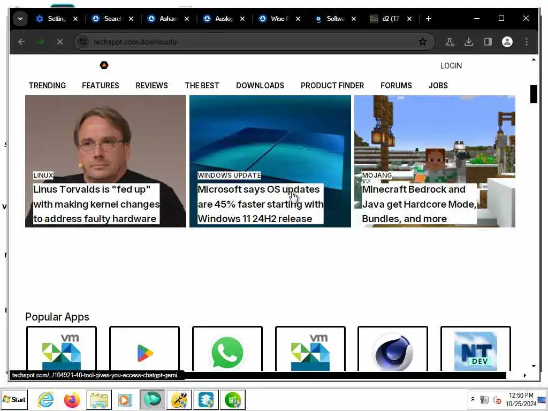Open the DOWNLOADS menu item
548x411 pixels.
[x=260, y=86]
